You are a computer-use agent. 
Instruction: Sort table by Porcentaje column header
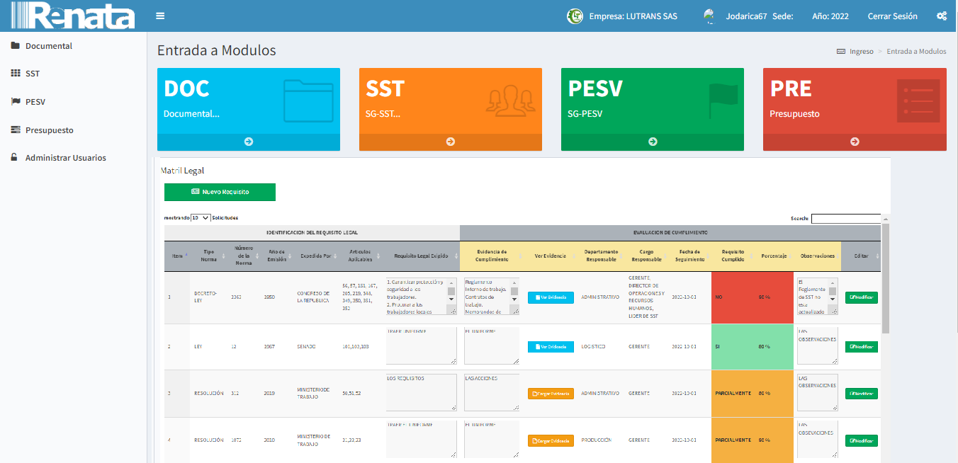click(774, 256)
